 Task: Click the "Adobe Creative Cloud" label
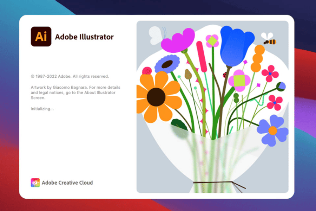(67, 183)
